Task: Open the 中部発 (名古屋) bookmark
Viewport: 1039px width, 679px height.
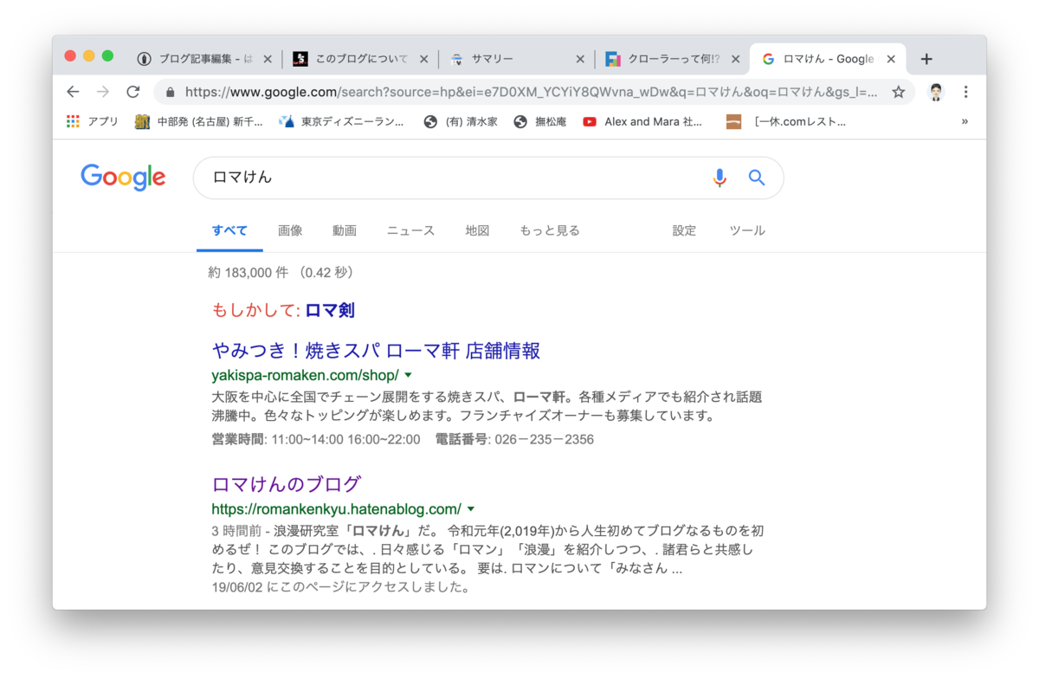Action: [x=199, y=121]
